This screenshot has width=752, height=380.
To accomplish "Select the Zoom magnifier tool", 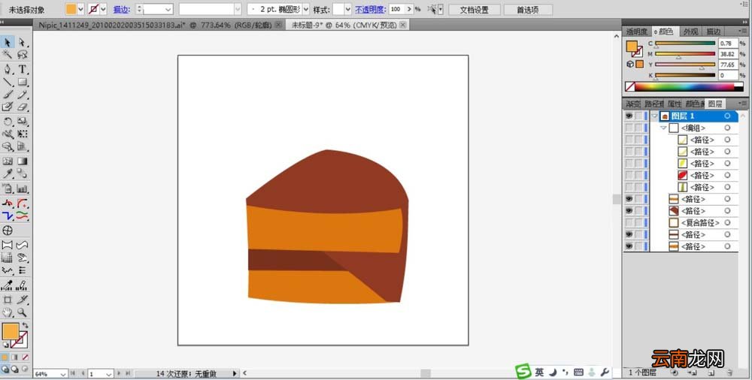I will (x=22, y=312).
